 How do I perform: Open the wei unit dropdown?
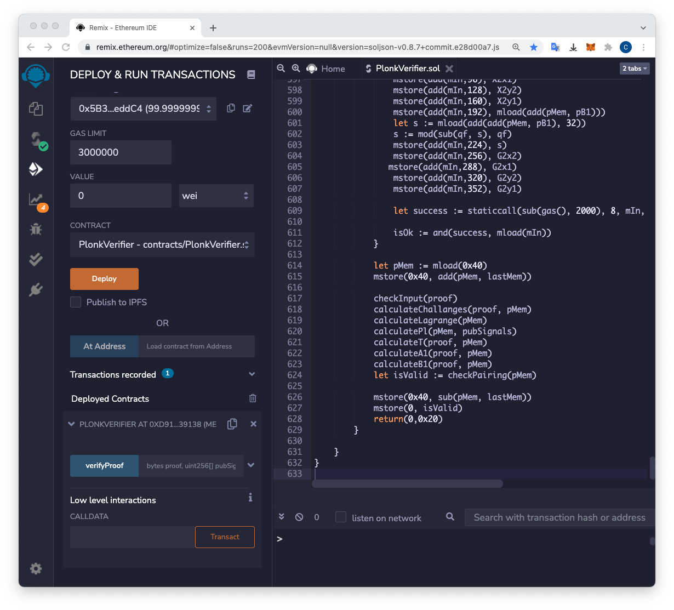[x=216, y=196]
